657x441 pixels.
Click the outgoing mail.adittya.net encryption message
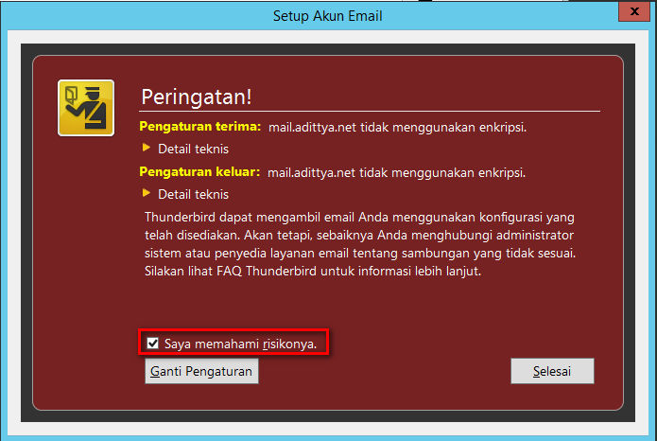(396, 172)
